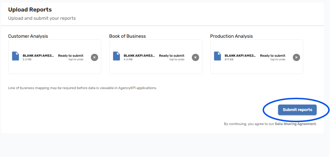The width and height of the screenshot is (330, 157).
Task: Click the Upload Reports heading
Action: pyautogui.click(x=30, y=10)
